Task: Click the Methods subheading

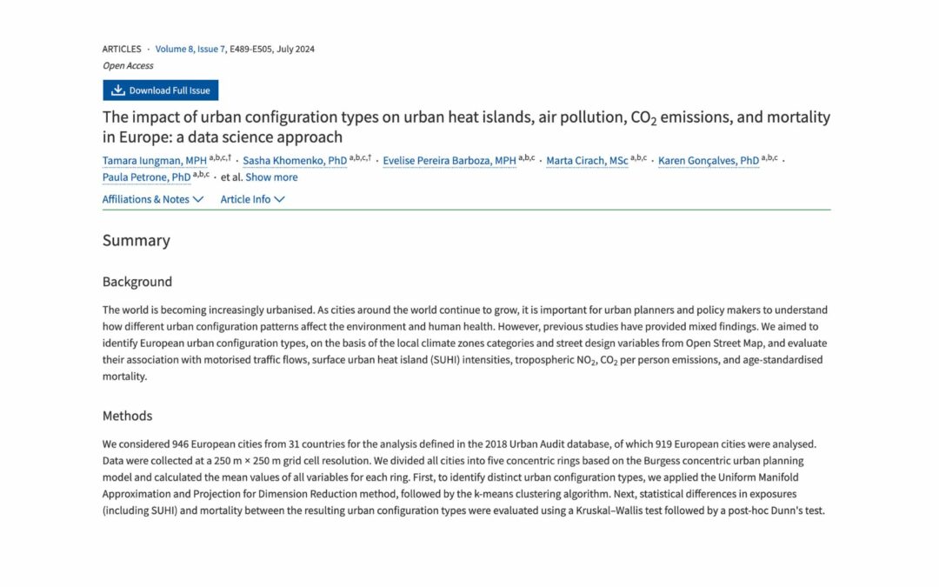Action: (128, 416)
